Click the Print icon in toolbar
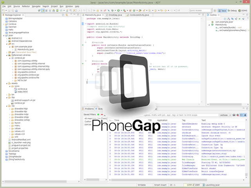The width and height of the screenshot is (251, 188). point(16,11)
